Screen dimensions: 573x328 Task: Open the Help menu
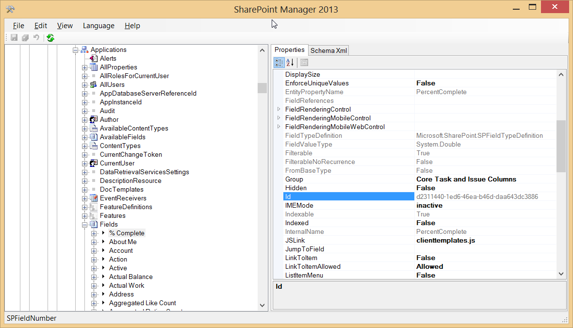coord(132,26)
